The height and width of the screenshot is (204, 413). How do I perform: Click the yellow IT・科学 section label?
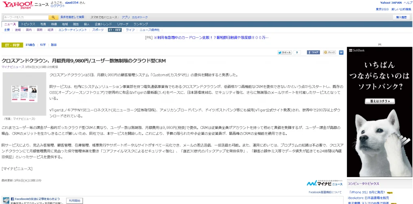(12, 45)
